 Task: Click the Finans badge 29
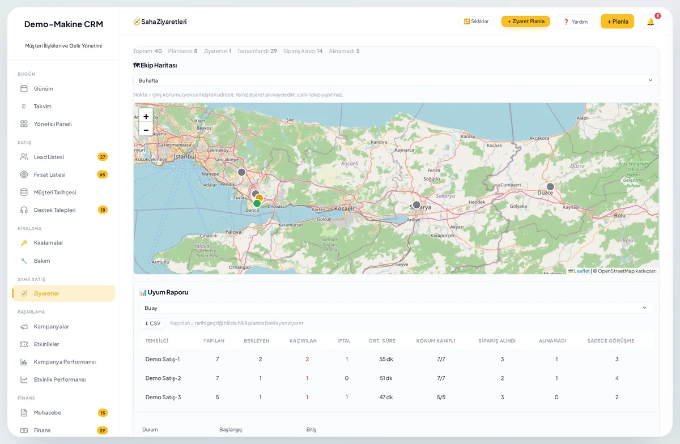[x=103, y=430]
